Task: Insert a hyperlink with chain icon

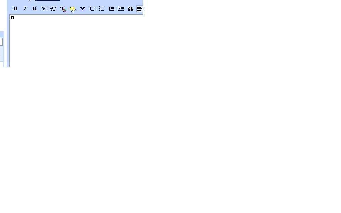Action: tap(82, 9)
